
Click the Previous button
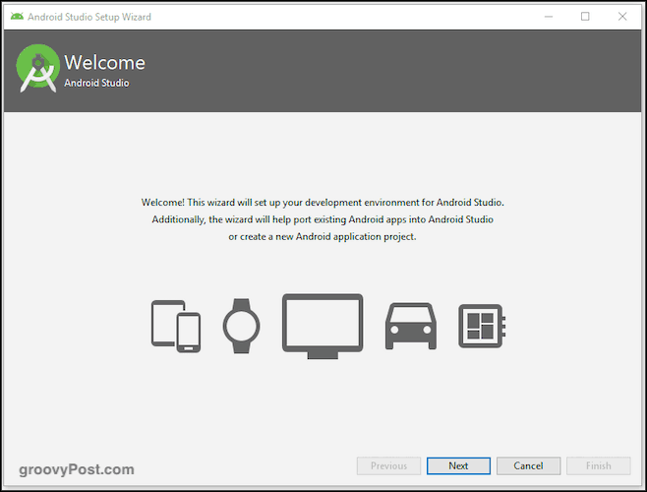pyautogui.click(x=388, y=465)
